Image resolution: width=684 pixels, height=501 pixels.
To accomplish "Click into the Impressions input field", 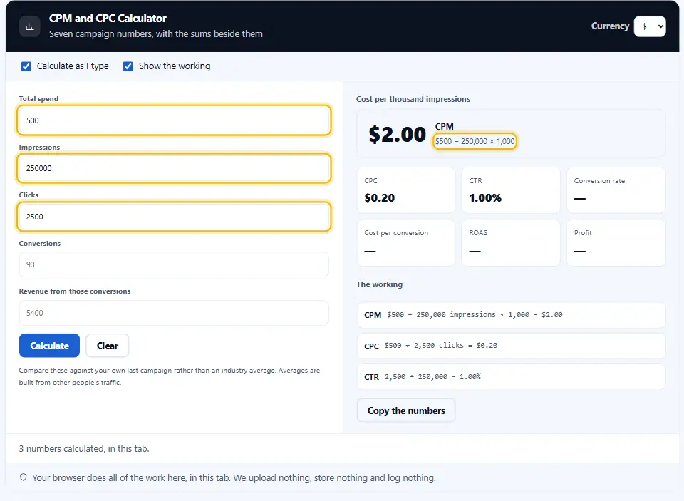I will coord(174,168).
